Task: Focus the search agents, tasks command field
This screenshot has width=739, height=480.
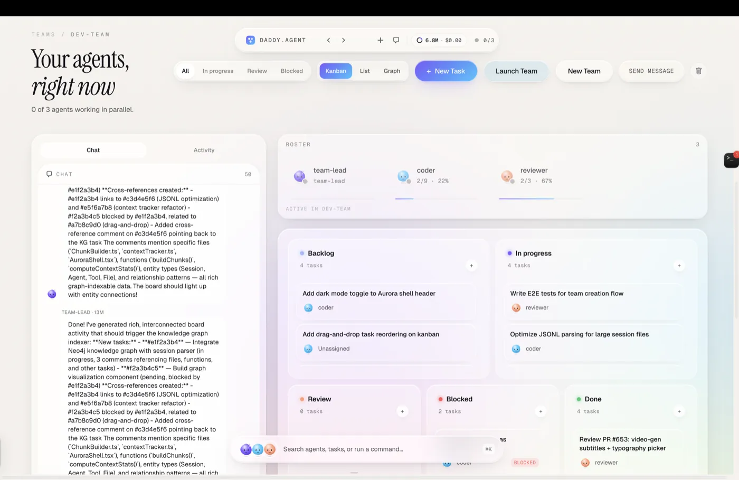Action: [380, 449]
